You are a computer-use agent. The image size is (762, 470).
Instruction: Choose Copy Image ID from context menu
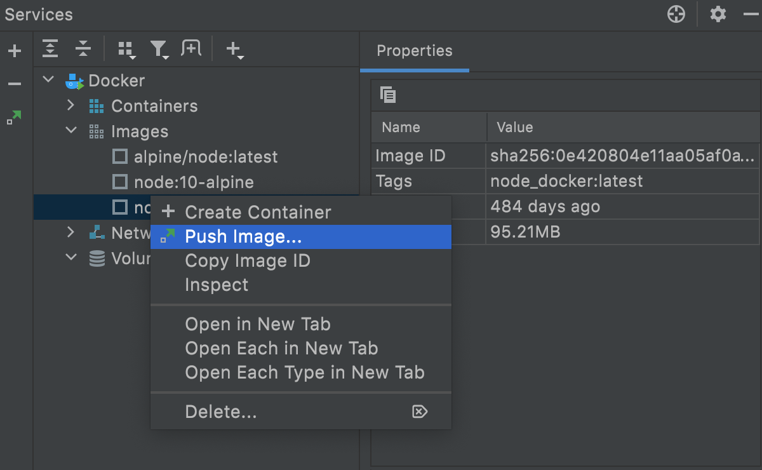click(301, 260)
